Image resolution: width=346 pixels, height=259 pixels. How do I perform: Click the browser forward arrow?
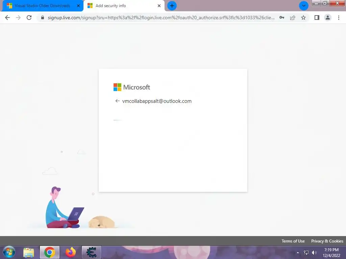point(18,18)
